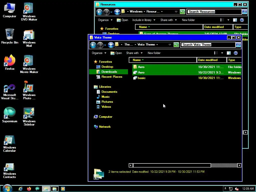The height and width of the screenshot is (192, 256).
Task: Open Windows Movie Maker shortcut
Action: 29,64
